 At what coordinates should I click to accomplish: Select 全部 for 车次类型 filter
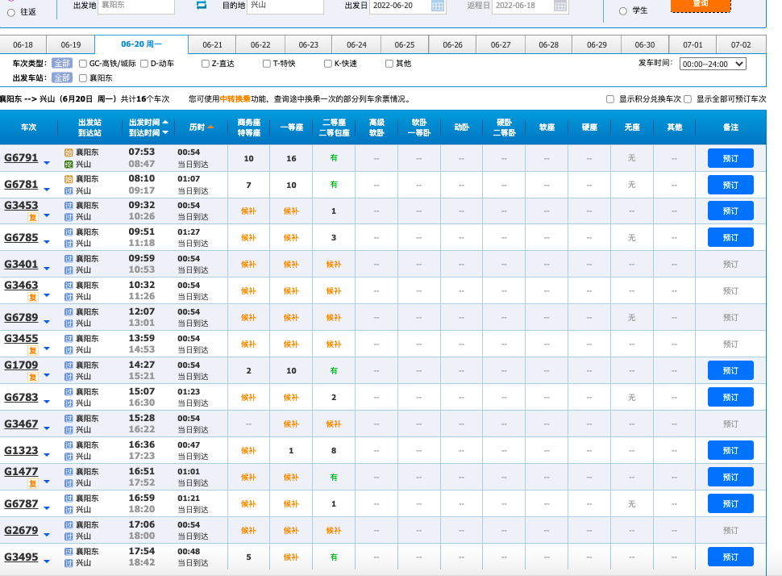click(62, 64)
